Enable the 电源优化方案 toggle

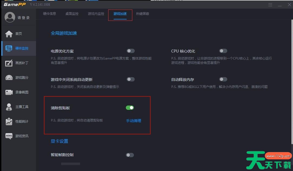(x=131, y=51)
